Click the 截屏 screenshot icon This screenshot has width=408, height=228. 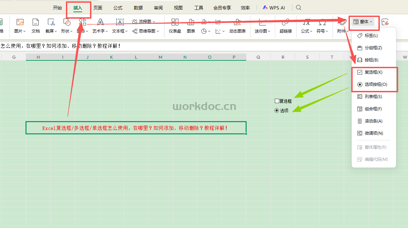[51, 22]
